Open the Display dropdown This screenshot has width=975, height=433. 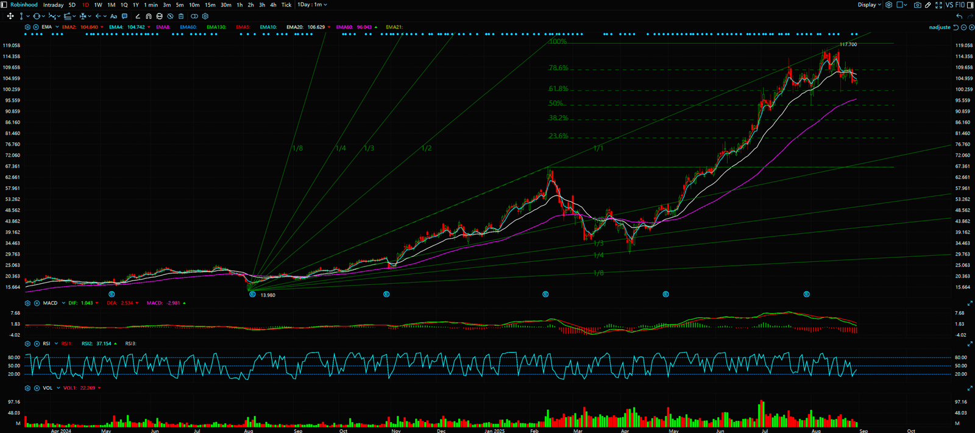point(869,5)
